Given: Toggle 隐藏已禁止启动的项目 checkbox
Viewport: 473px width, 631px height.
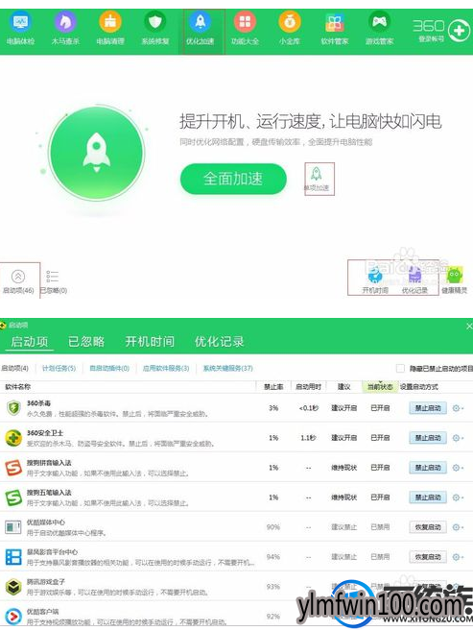Looking at the screenshot, I should (400, 368).
